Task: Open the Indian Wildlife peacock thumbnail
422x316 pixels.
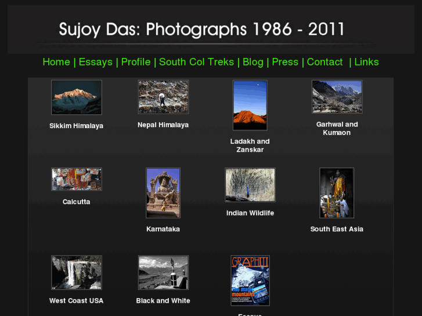Action: pos(250,185)
